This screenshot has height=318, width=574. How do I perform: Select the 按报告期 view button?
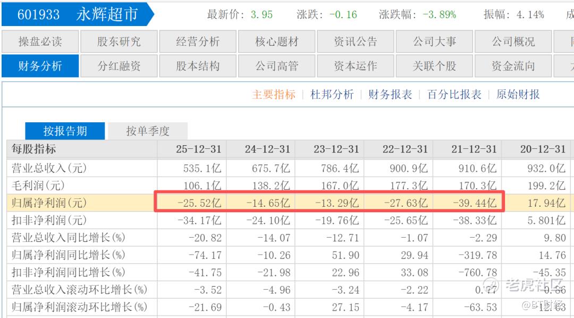pyautogui.click(x=65, y=131)
